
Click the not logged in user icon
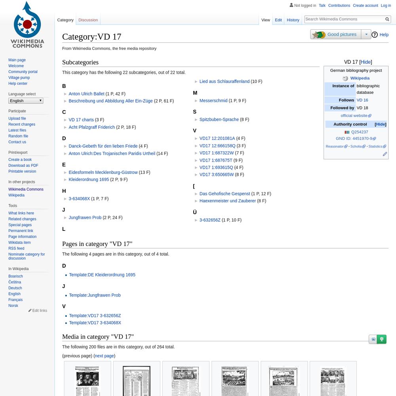(x=291, y=5)
